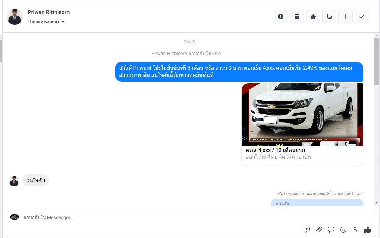
Task: Open saved replies speech-star icon
Action: pos(306,230)
